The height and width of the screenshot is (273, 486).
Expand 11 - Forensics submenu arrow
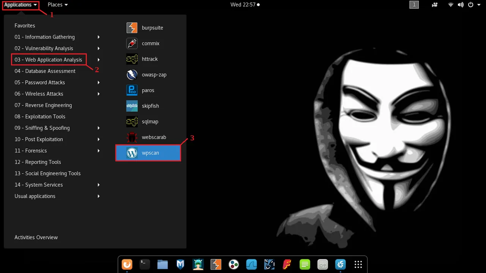(x=99, y=151)
